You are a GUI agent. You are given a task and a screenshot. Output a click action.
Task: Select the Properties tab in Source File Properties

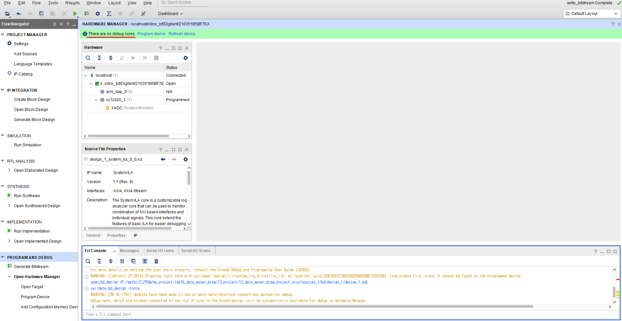pos(116,235)
